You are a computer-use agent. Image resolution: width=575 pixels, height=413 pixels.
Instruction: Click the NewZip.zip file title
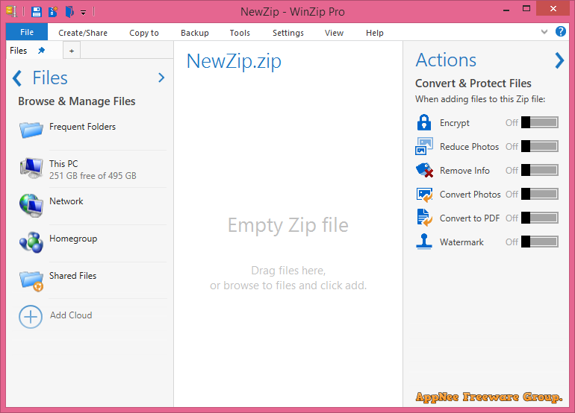[x=234, y=61]
